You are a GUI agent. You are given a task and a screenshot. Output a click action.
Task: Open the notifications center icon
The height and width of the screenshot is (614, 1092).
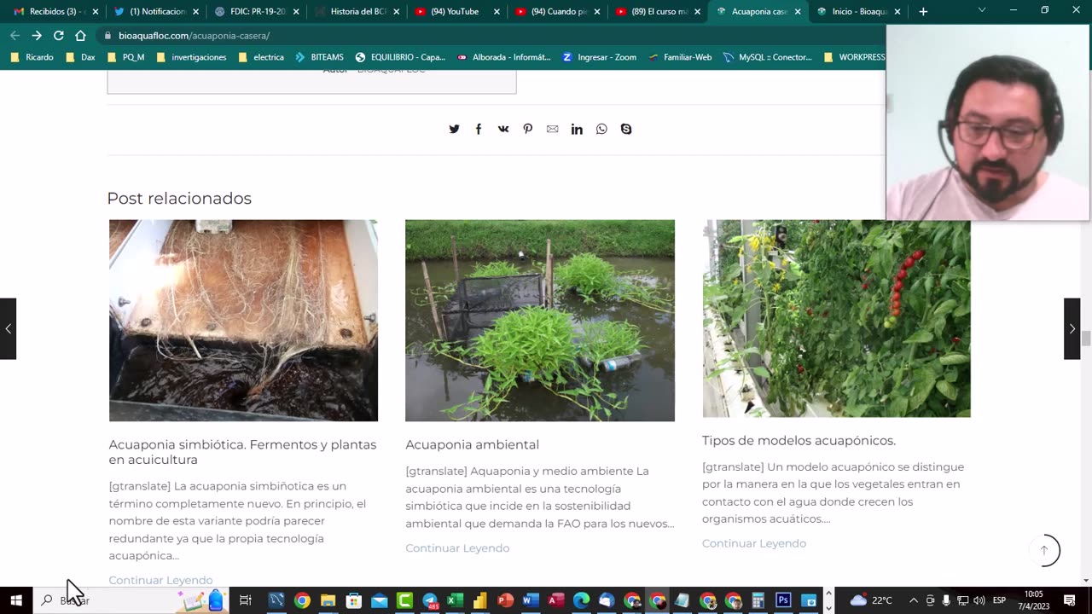click(x=1070, y=600)
